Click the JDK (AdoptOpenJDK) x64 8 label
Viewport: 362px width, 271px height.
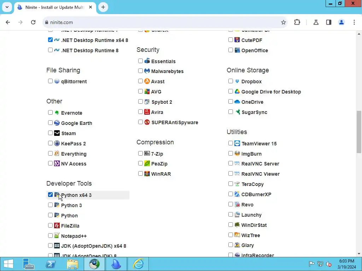[x=93, y=246]
